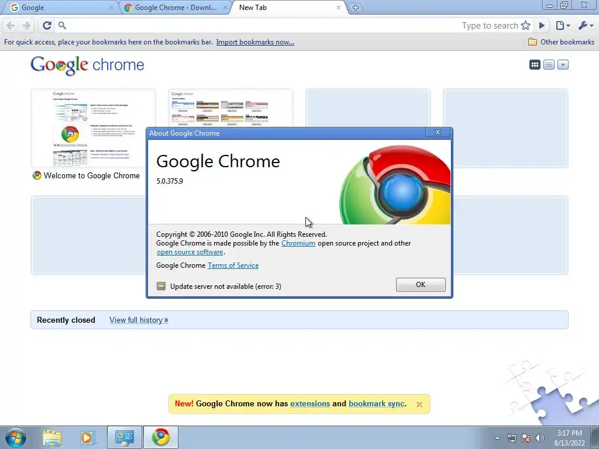This screenshot has width=599, height=449.
Task: Click the Update server not available text
Action: (225, 286)
